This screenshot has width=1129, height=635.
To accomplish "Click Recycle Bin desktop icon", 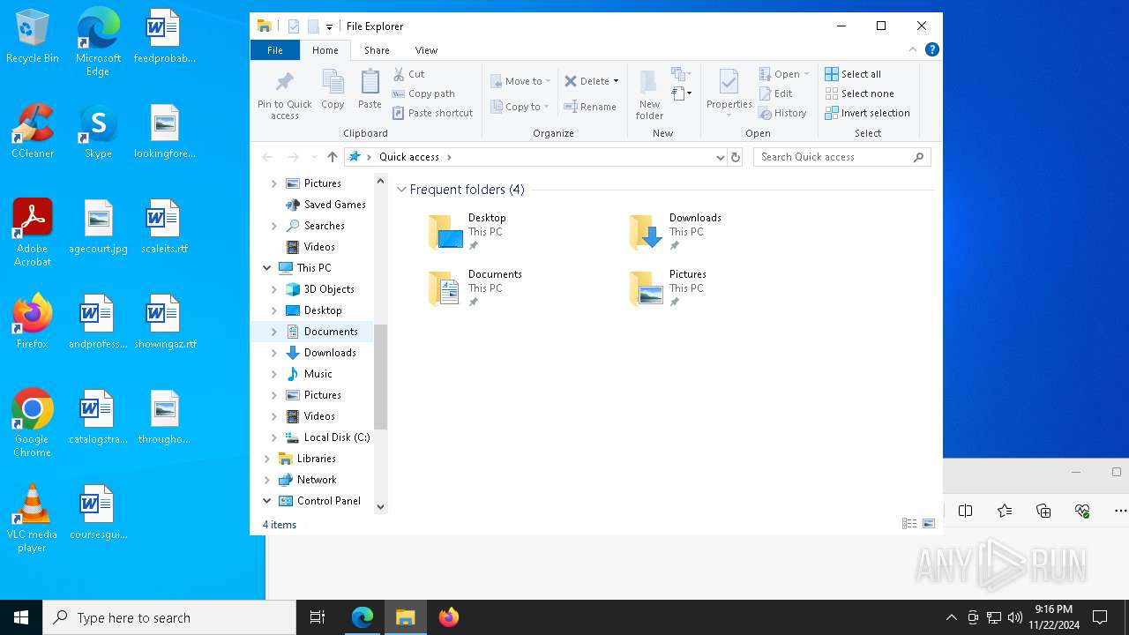I will coord(33,37).
